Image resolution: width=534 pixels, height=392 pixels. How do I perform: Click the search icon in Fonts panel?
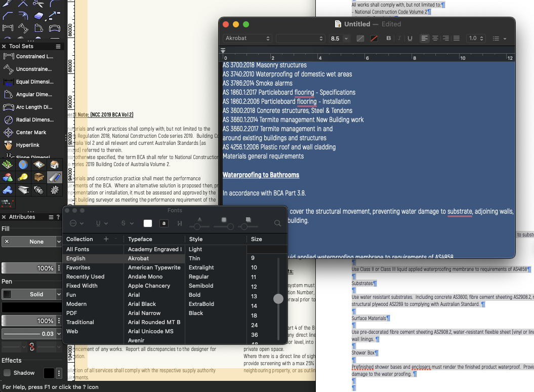[x=277, y=223]
